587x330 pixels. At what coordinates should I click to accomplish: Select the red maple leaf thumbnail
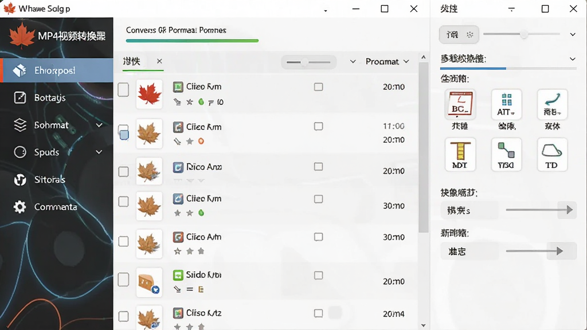click(150, 94)
